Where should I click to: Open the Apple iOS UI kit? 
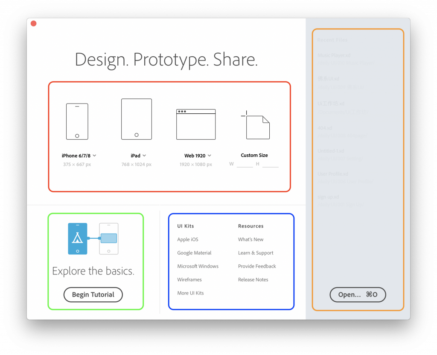point(188,240)
